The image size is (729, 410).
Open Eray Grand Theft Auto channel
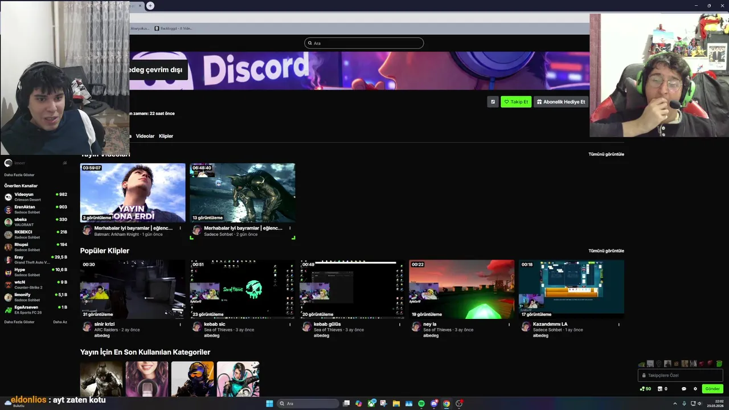tap(35, 260)
